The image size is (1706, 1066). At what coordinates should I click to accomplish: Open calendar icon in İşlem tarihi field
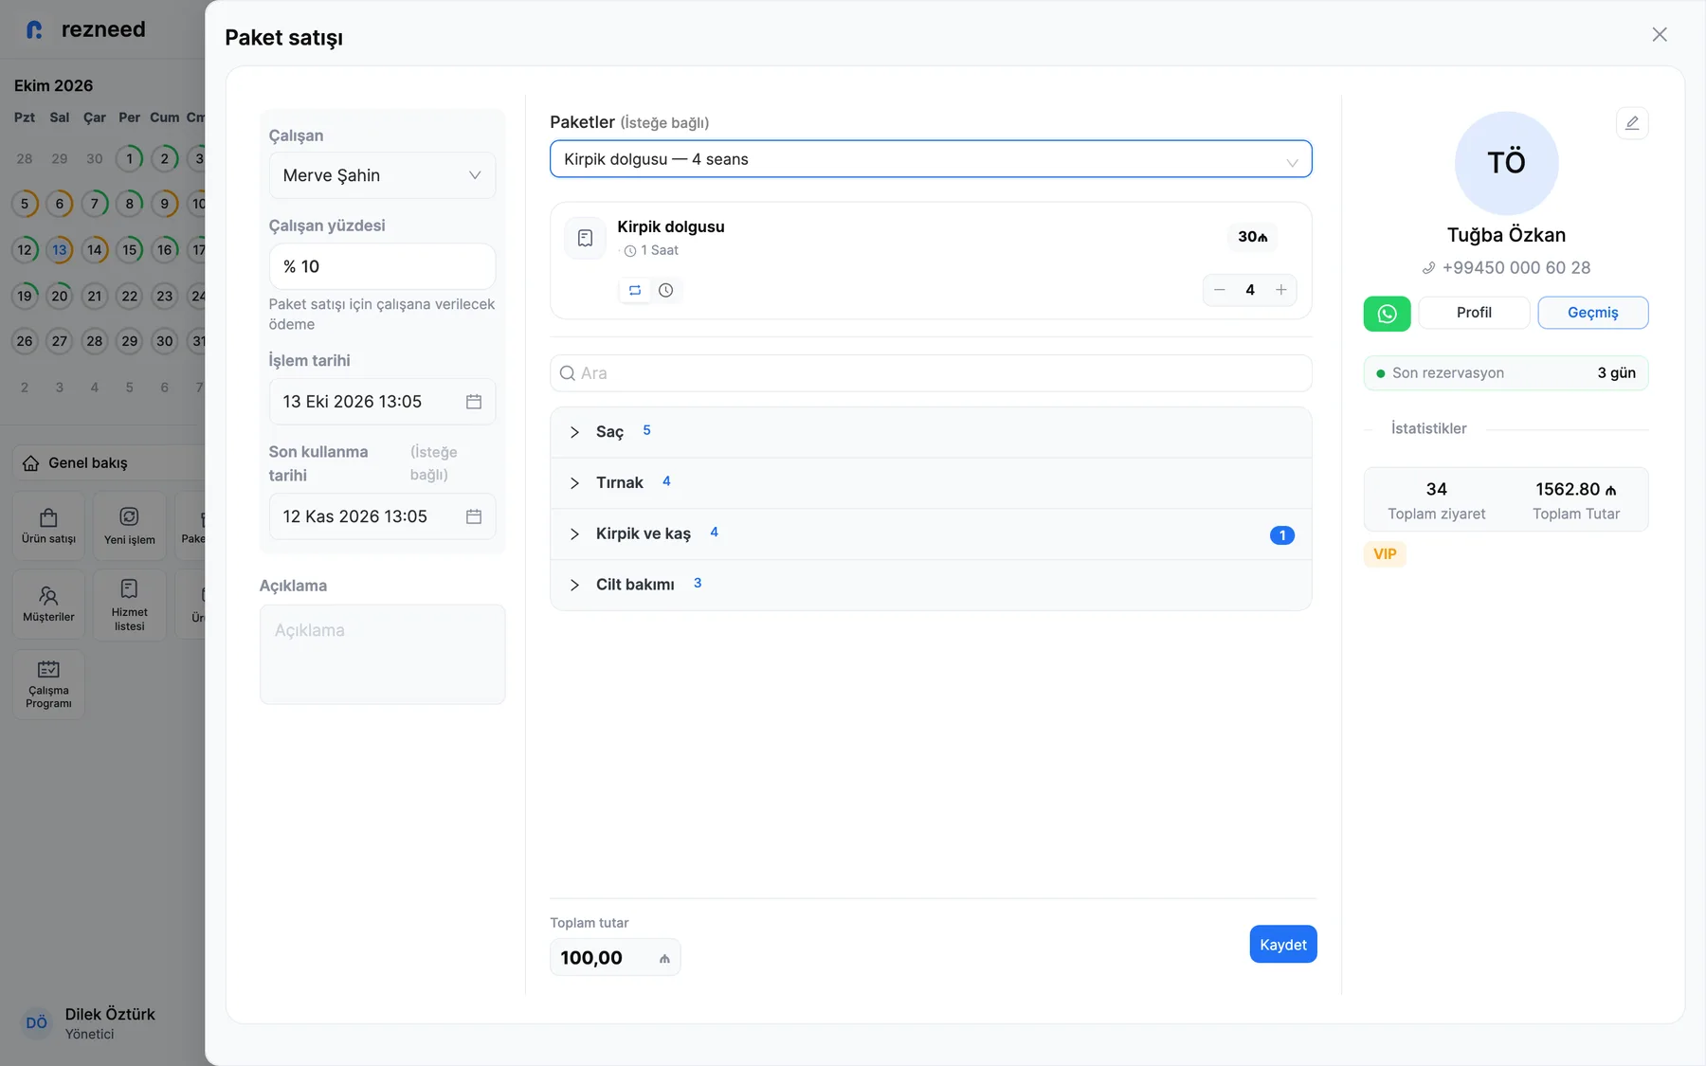(x=474, y=402)
